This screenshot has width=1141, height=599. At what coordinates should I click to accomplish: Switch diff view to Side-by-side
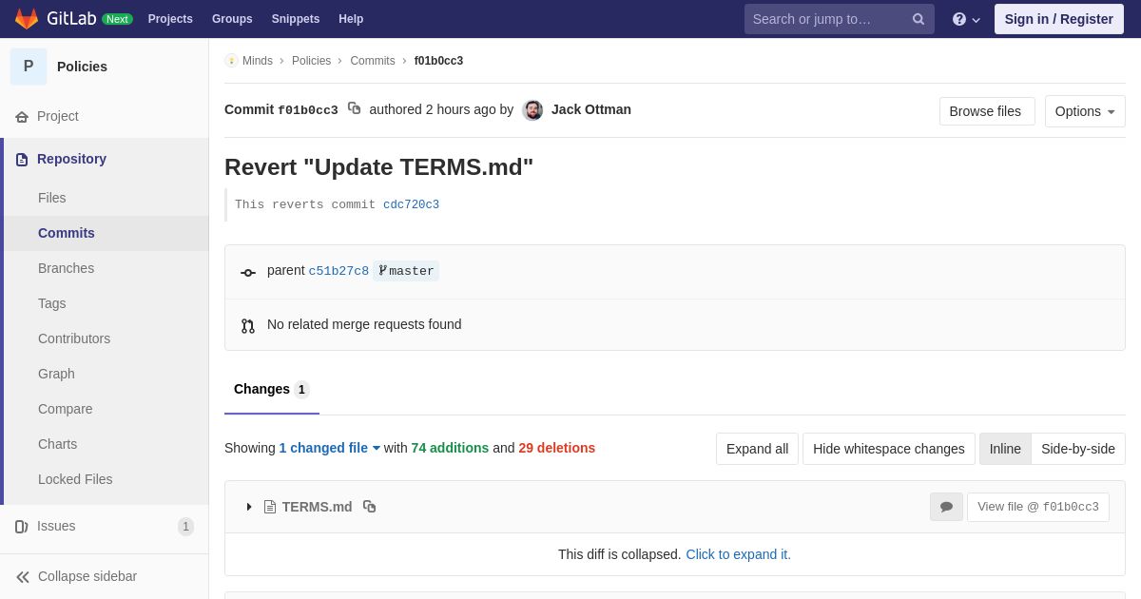click(1078, 449)
